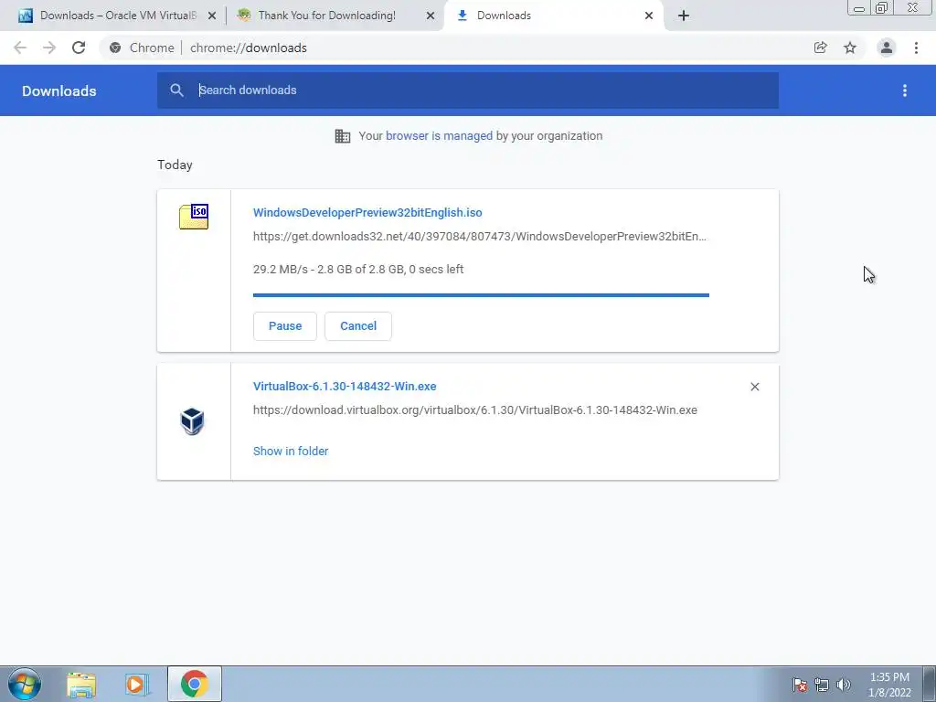936x702 pixels.
Task: Click the search magnifier icon
Action: tap(176, 90)
